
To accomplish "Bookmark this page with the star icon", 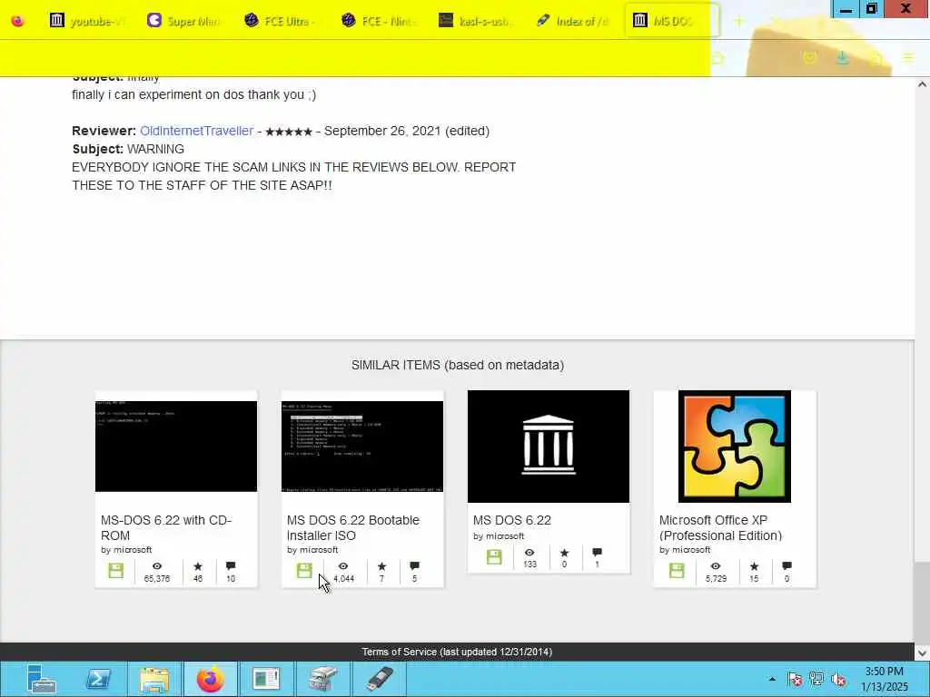I will pyautogui.click(x=718, y=58).
